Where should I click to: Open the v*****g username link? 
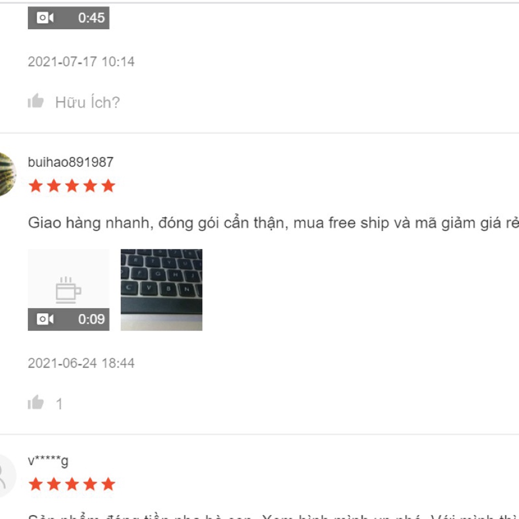pos(48,461)
